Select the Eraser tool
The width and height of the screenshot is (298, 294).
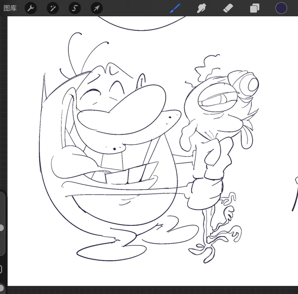(228, 8)
